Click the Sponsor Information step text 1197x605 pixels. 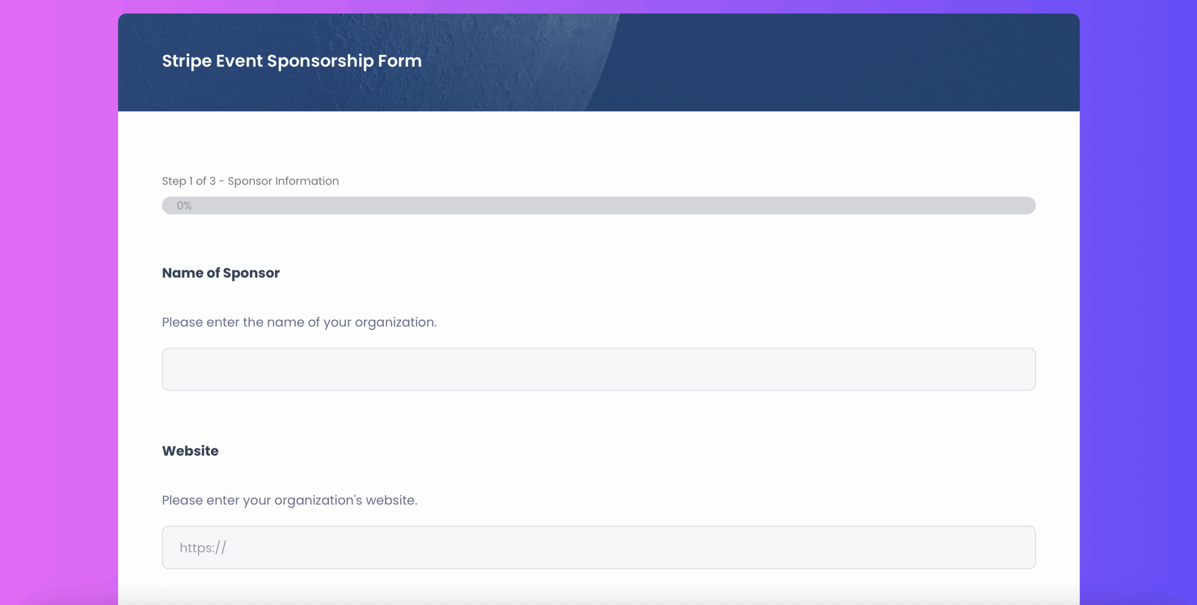click(x=283, y=181)
